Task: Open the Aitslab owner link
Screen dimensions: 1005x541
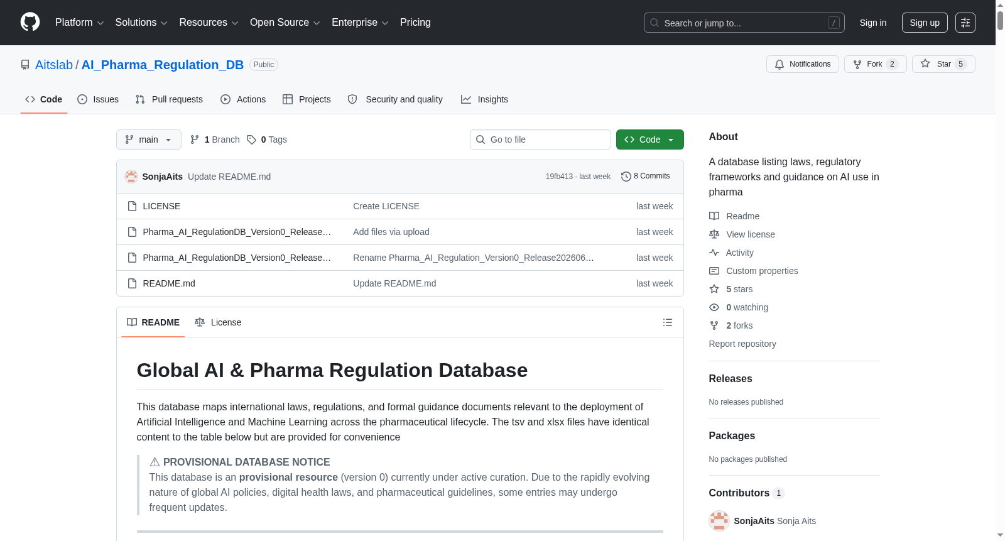Action: 54,65
